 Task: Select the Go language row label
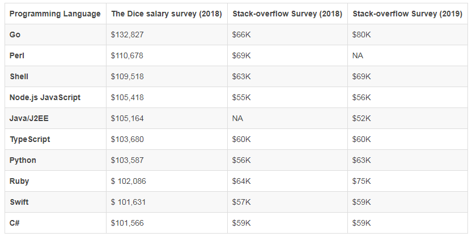point(15,35)
